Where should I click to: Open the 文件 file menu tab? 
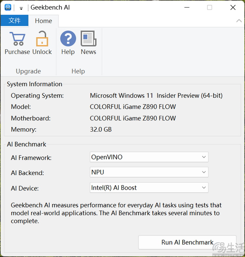tap(14, 21)
